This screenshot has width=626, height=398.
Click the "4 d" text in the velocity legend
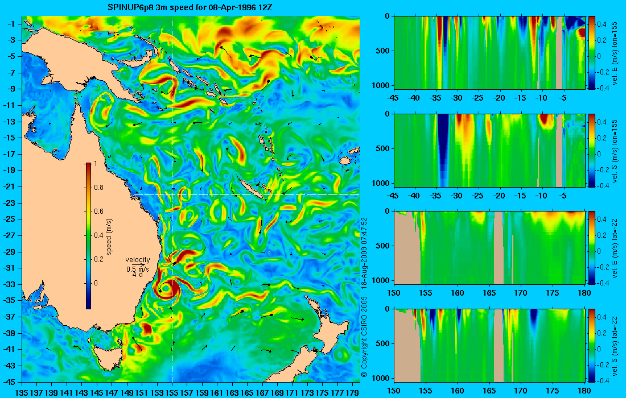tap(138, 275)
